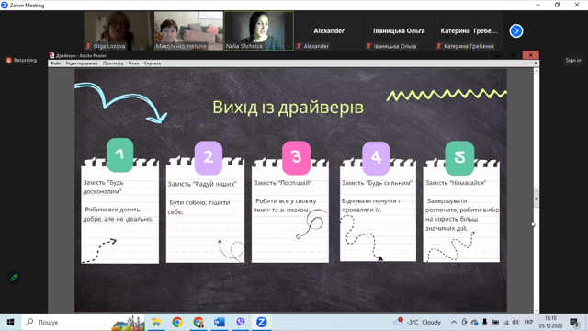Click purple number 4 badge on slide
Screen dimensions: 588x331
coord(376,158)
